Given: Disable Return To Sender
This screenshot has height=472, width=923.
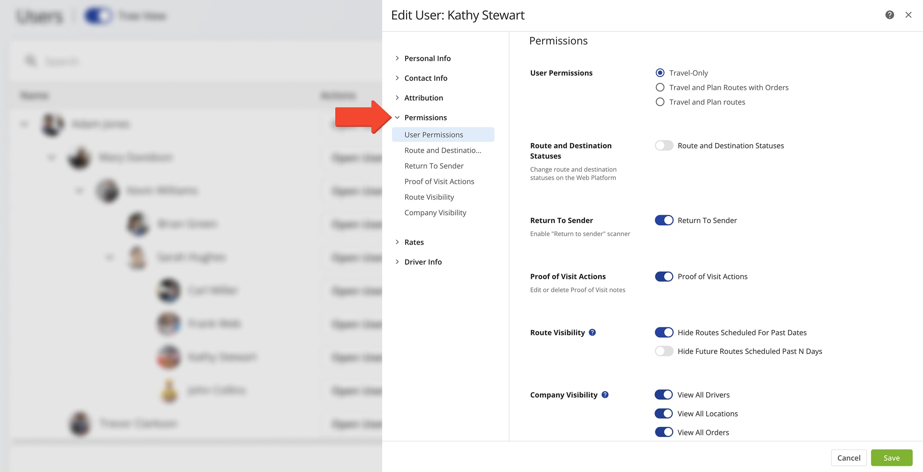Looking at the screenshot, I should (663, 220).
